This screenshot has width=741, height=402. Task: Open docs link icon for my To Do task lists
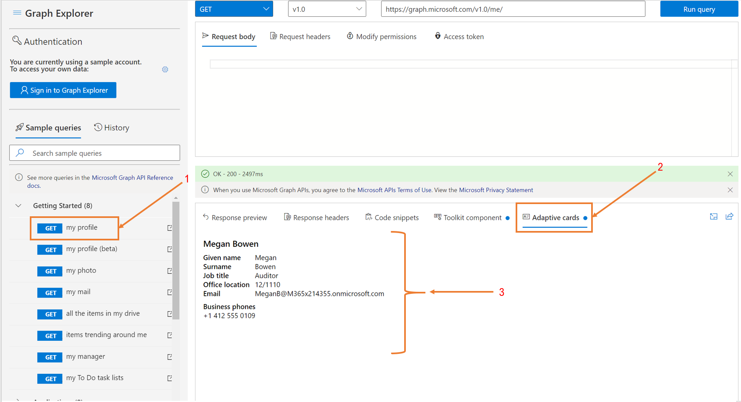tap(169, 378)
